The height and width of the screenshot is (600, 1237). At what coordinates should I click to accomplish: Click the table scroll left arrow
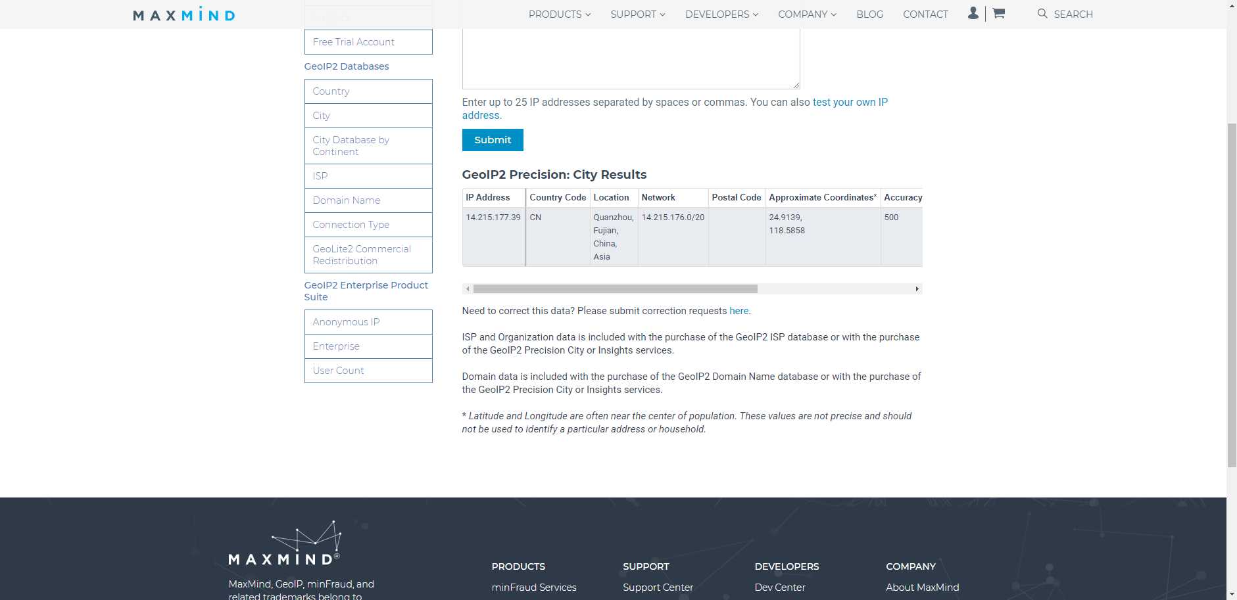coord(468,289)
